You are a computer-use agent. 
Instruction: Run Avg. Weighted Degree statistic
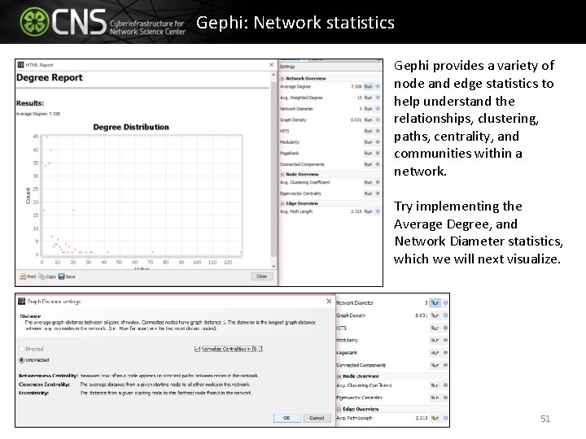(368, 98)
